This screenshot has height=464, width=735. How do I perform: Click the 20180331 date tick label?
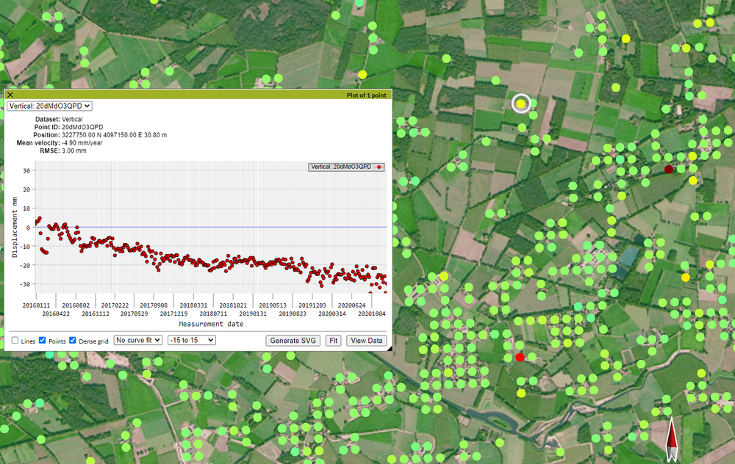pos(193,305)
